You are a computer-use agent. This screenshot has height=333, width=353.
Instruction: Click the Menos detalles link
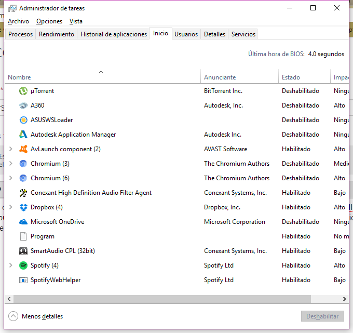pyautogui.click(x=43, y=316)
